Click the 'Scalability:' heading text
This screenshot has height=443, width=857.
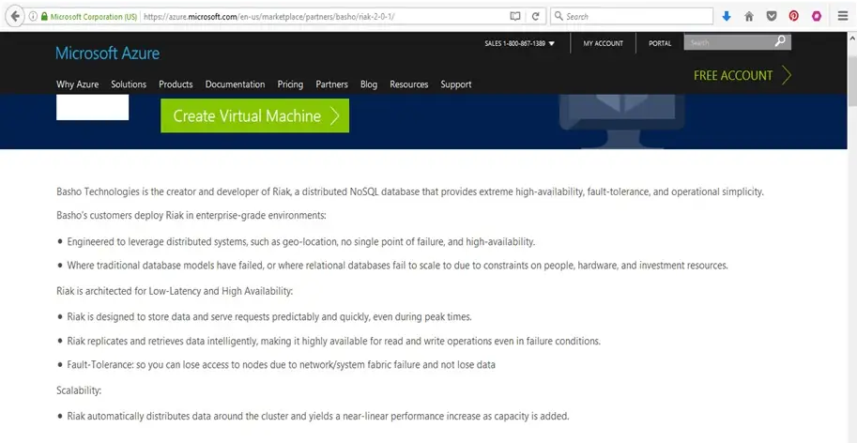(79, 390)
